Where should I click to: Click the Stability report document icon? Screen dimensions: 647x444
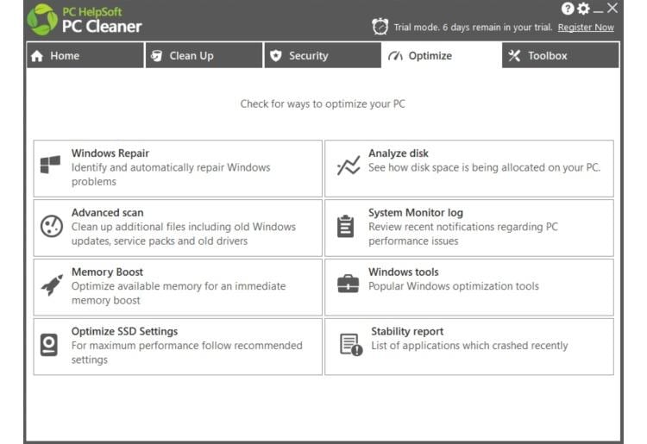pyautogui.click(x=350, y=345)
